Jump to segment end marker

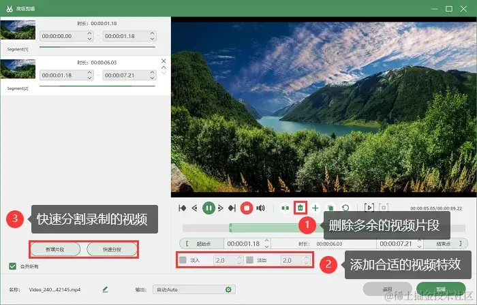[232, 208]
